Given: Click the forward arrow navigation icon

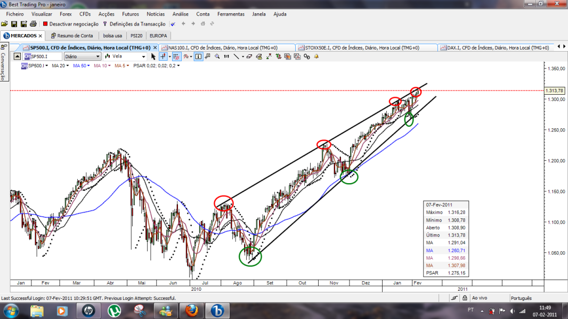Looking at the screenshot, I should (193, 24).
